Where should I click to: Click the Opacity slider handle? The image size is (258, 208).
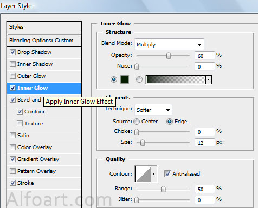coord(169,56)
